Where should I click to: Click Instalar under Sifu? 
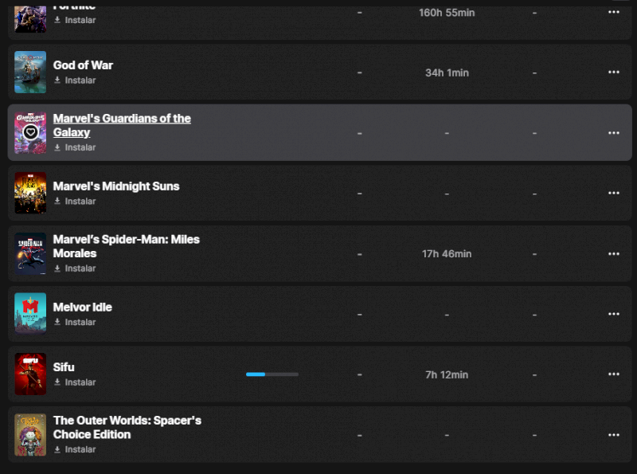click(x=75, y=382)
